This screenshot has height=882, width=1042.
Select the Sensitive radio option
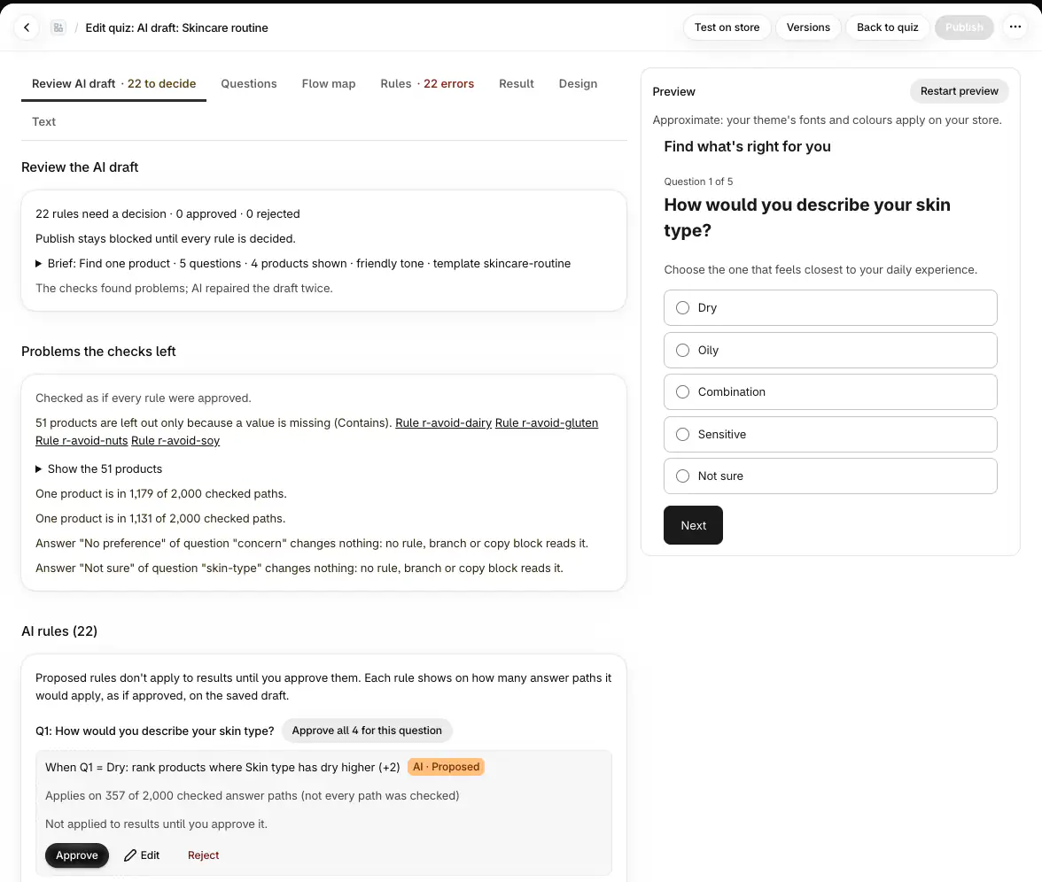pyautogui.click(x=830, y=434)
